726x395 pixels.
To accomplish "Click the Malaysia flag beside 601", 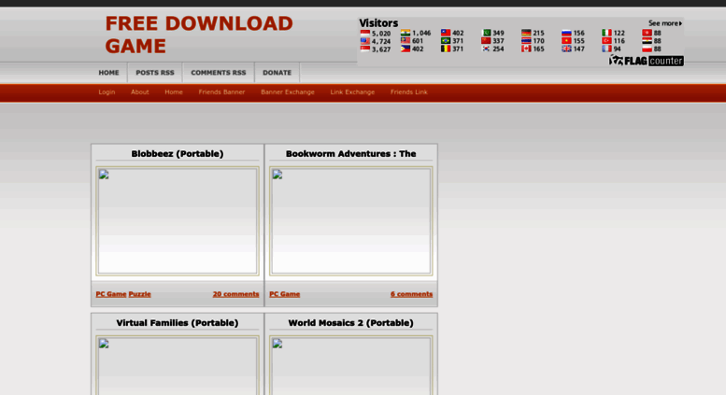I will (406, 41).
